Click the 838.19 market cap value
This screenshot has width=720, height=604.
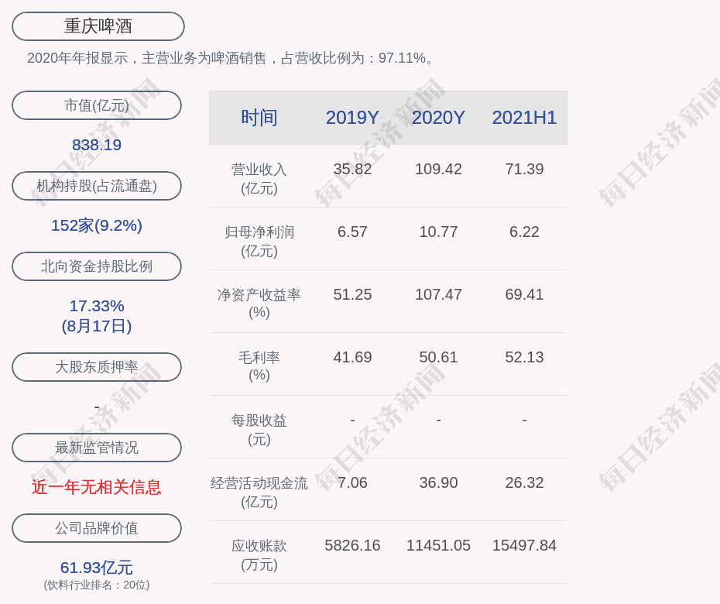click(x=96, y=144)
